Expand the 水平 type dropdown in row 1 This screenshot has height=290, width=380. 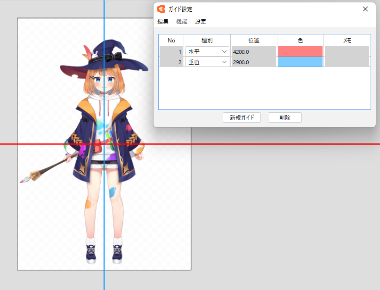(224, 51)
